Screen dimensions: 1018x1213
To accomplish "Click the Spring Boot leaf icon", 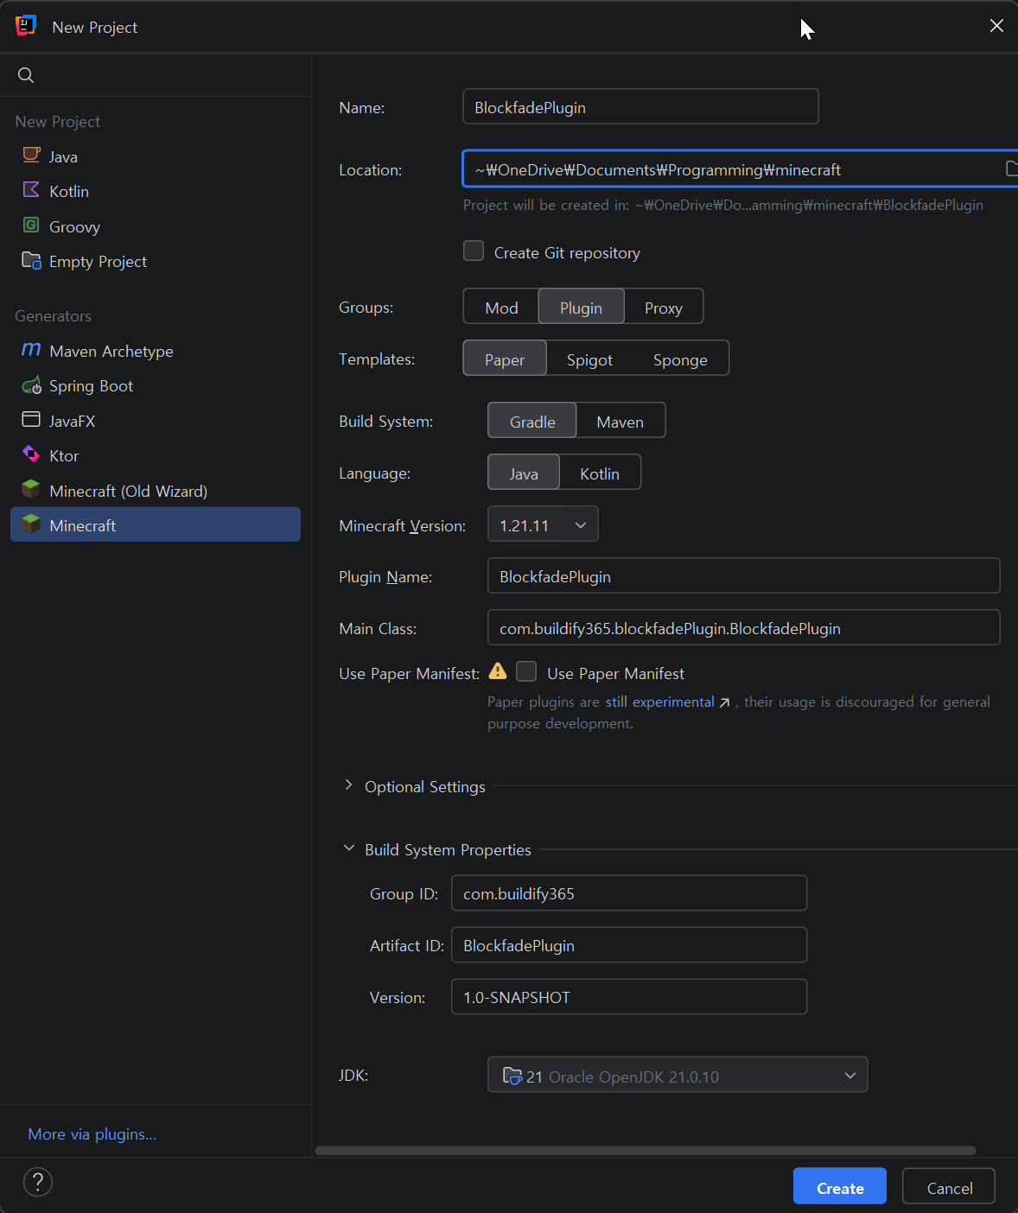I will point(31,385).
